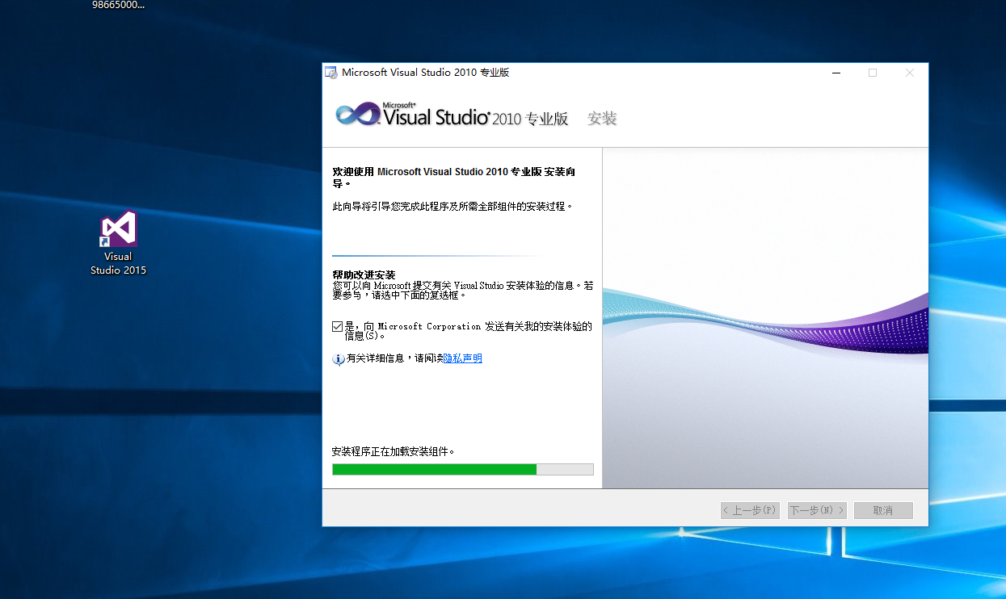Minimize the Visual Studio 2010 setup window
This screenshot has width=1006, height=599.
[x=836, y=73]
